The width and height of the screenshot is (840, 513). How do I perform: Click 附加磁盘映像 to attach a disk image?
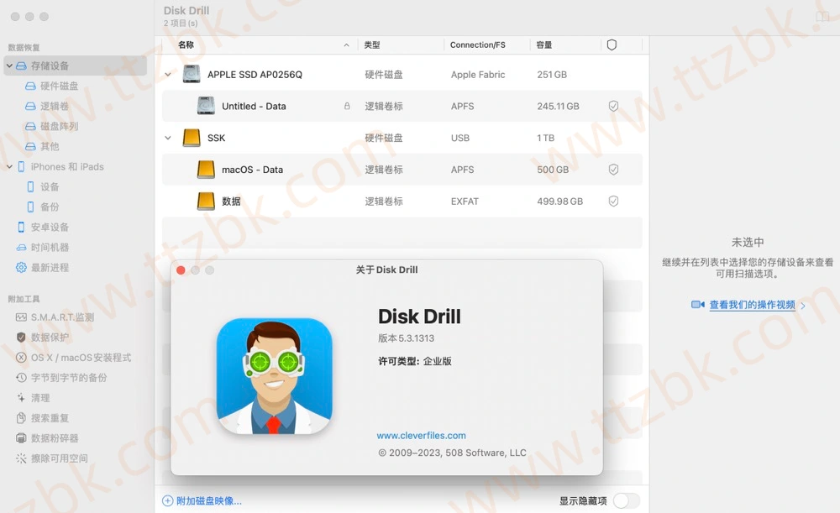(x=204, y=499)
